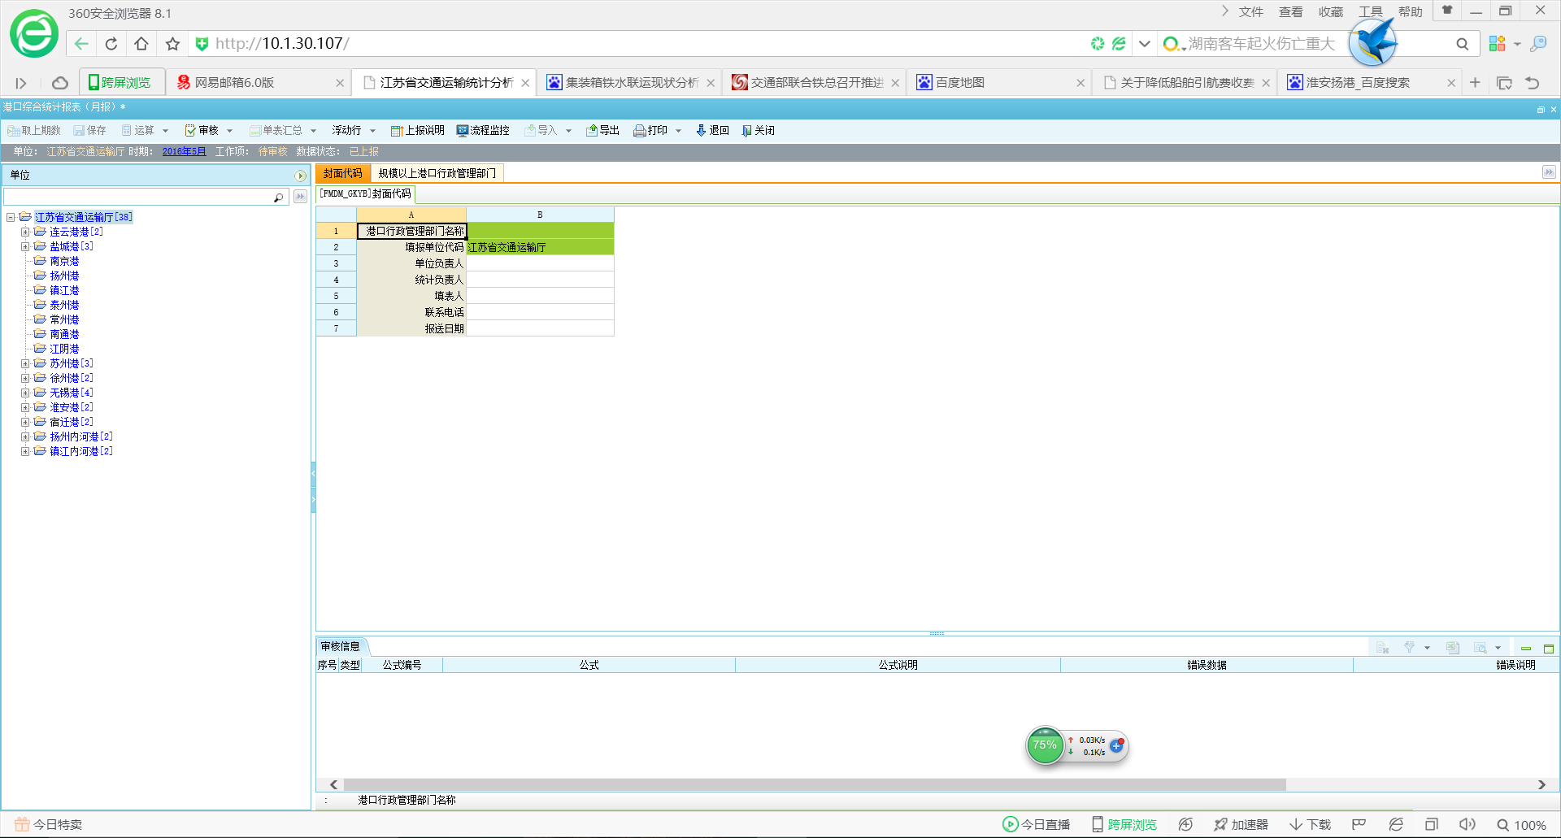
Task: Click the search magnifier in unit panel
Action: click(x=278, y=198)
